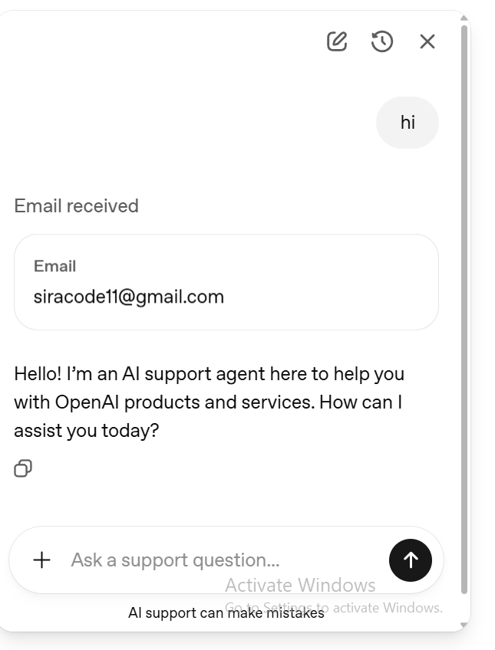Select the "hi" message bubble
Image resolution: width=495 pixels, height=650 pixels.
click(x=408, y=123)
